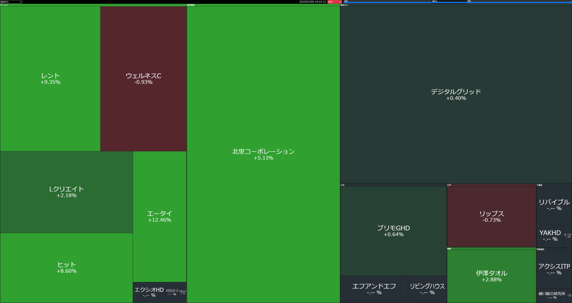
Task: Select the レント +9.35% tile
Action: (50, 79)
